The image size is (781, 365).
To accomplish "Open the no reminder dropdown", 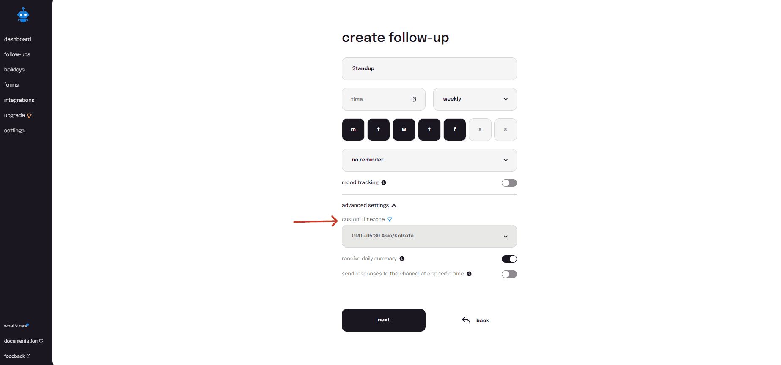I will tap(429, 160).
